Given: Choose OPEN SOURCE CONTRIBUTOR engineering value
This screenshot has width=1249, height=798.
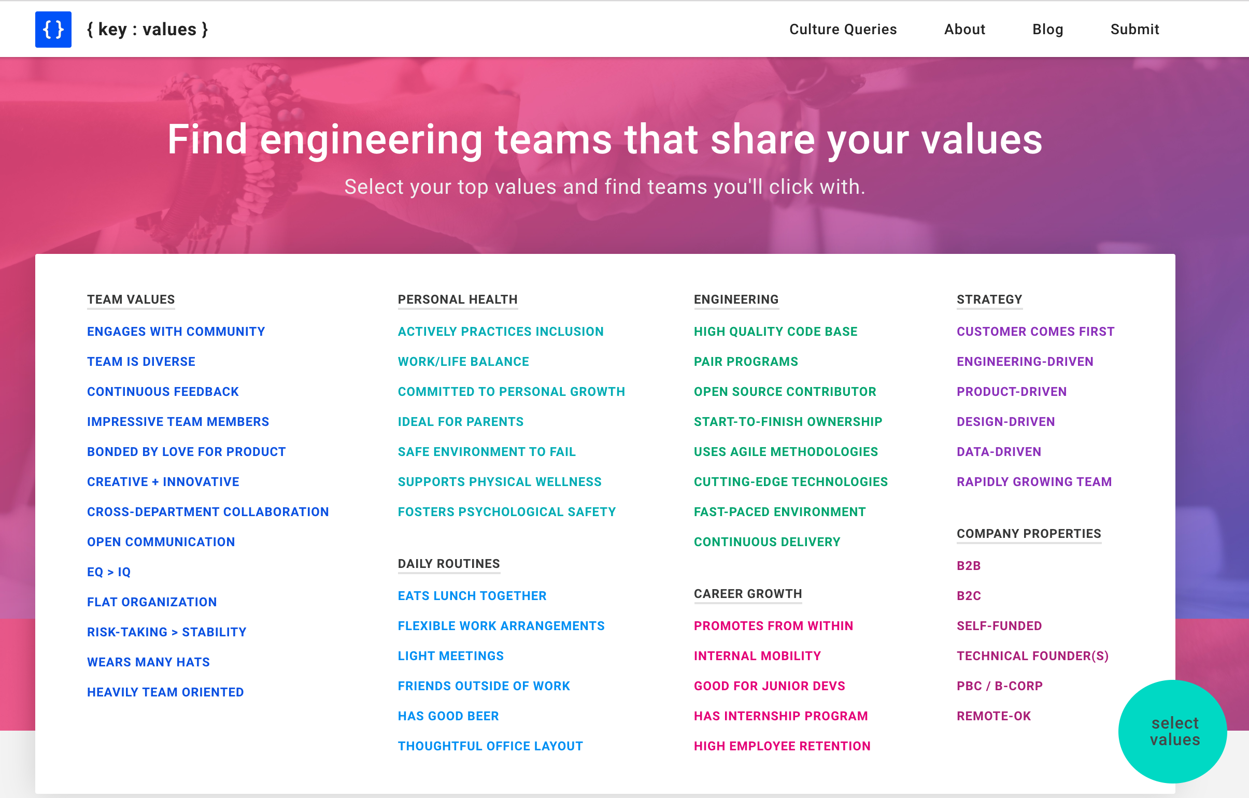Looking at the screenshot, I should pyautogui.click(x=784, y=391).
